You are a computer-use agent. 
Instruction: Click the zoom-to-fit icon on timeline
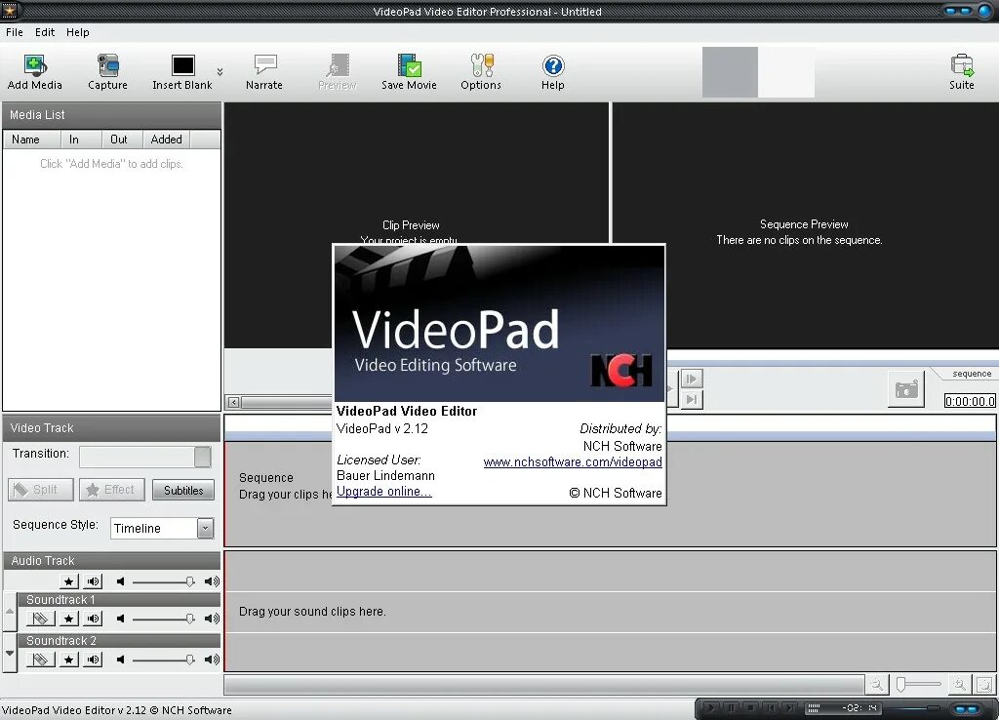(984, 685)
